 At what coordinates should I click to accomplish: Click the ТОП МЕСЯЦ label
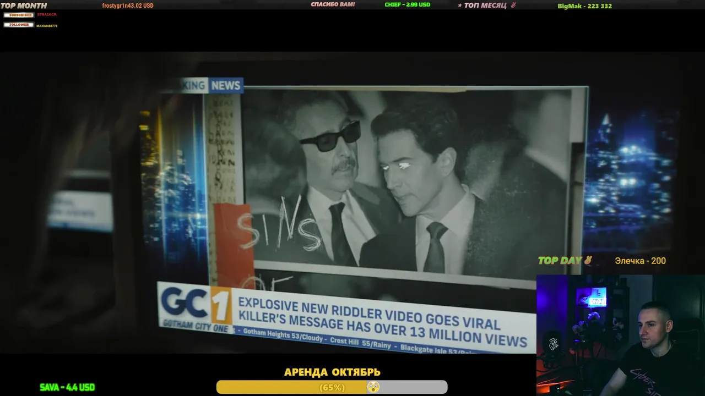coord(485,5)
